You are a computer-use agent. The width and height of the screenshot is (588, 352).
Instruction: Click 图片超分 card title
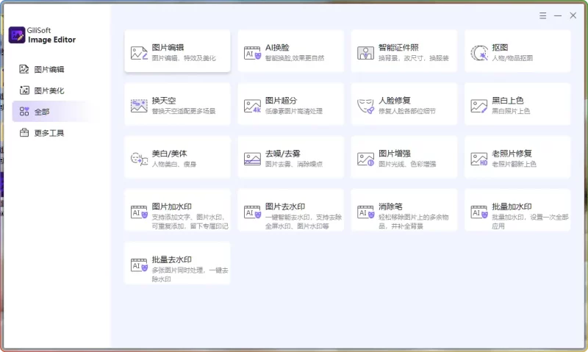(x=281, y=101)
